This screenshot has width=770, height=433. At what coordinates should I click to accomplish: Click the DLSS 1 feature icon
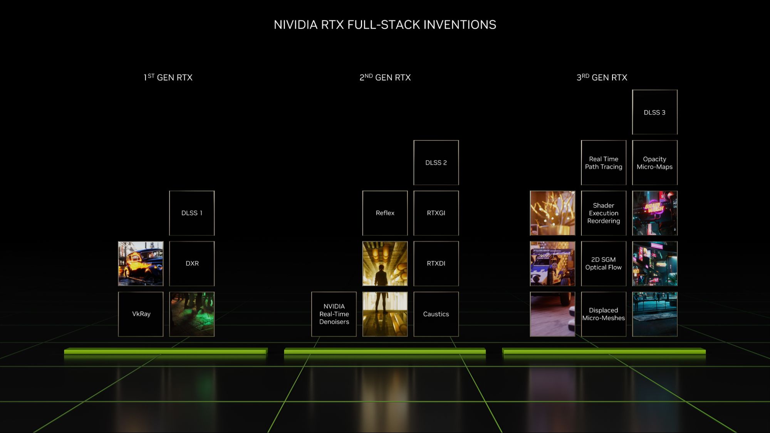[x=192, y=212]
